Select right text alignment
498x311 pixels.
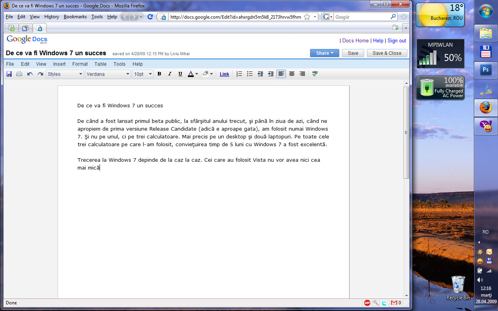point(302,74)
